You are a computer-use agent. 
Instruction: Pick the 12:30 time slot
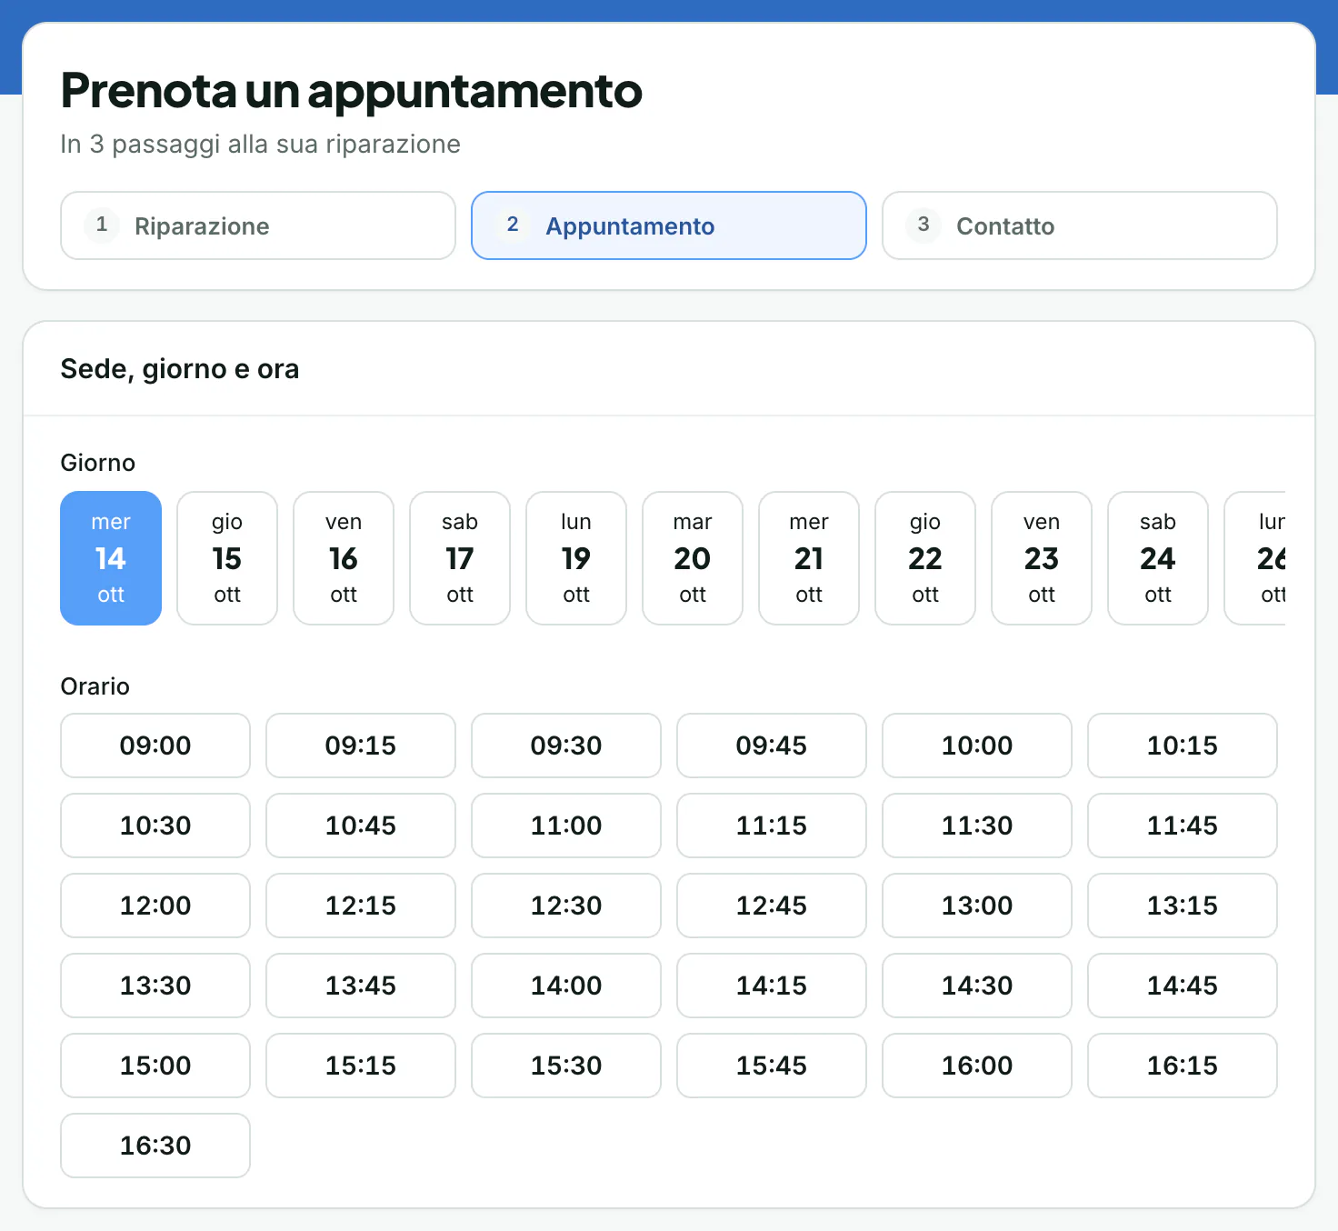[566, 906]
